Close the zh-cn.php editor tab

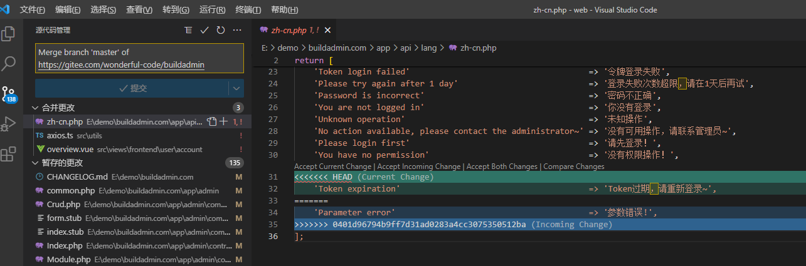pyautogui.click(x=327, y=30)
